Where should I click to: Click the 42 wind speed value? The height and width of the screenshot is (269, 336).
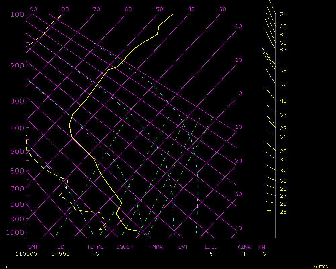point(283,101)
